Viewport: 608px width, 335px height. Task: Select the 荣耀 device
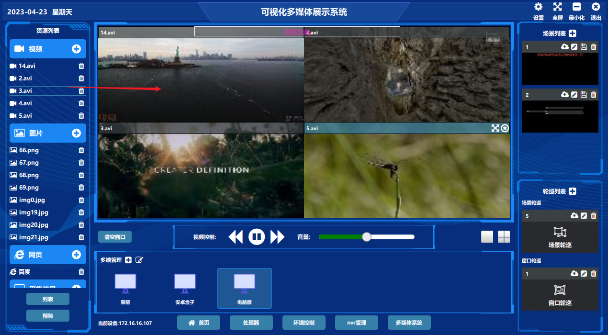(x=125, y=289)
